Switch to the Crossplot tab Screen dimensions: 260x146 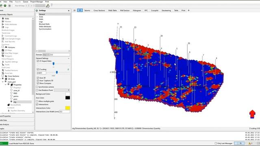[154, 11]
